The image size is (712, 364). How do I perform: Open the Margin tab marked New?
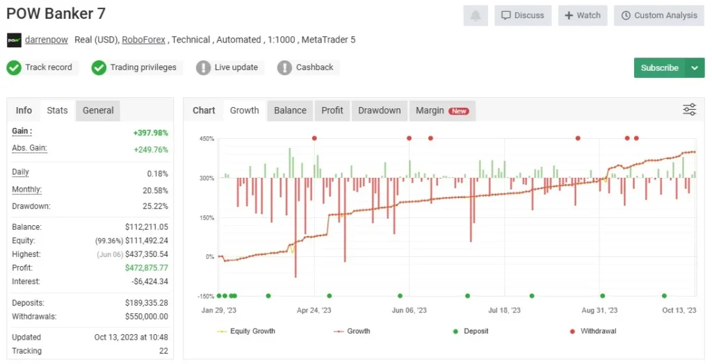[x=442, y=110]
